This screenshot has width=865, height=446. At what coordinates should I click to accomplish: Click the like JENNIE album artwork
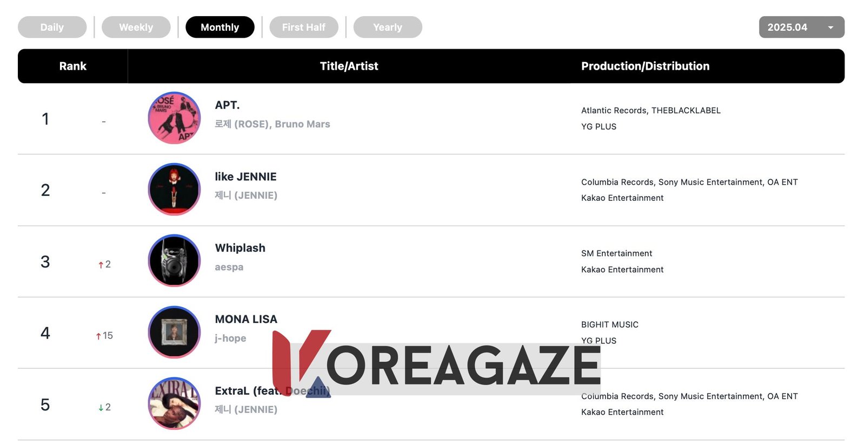point(174,190)
